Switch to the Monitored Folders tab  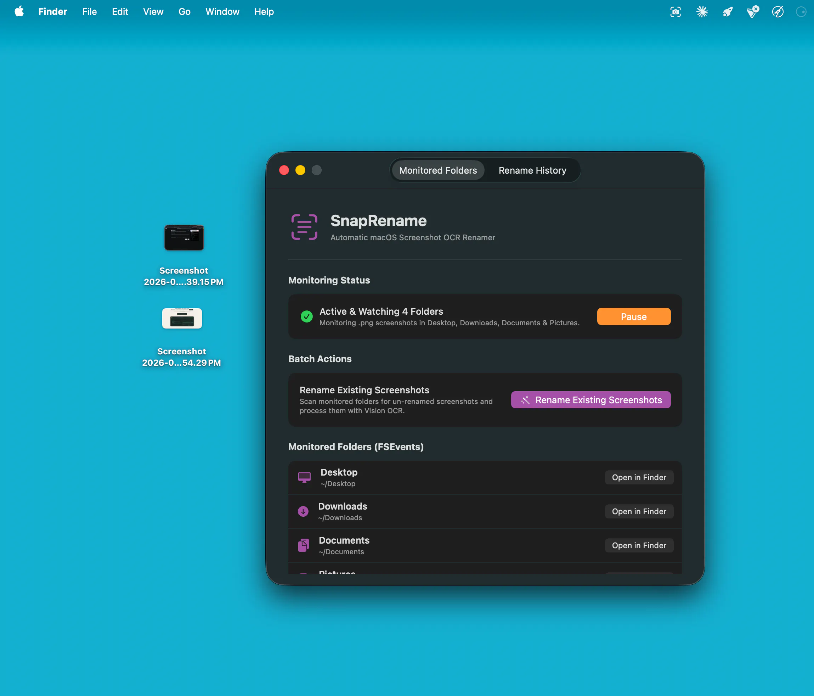(x=438, y=170)
